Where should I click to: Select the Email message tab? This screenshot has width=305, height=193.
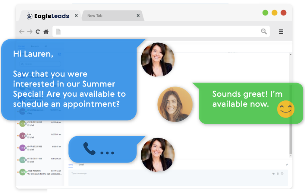pos(81,164)
